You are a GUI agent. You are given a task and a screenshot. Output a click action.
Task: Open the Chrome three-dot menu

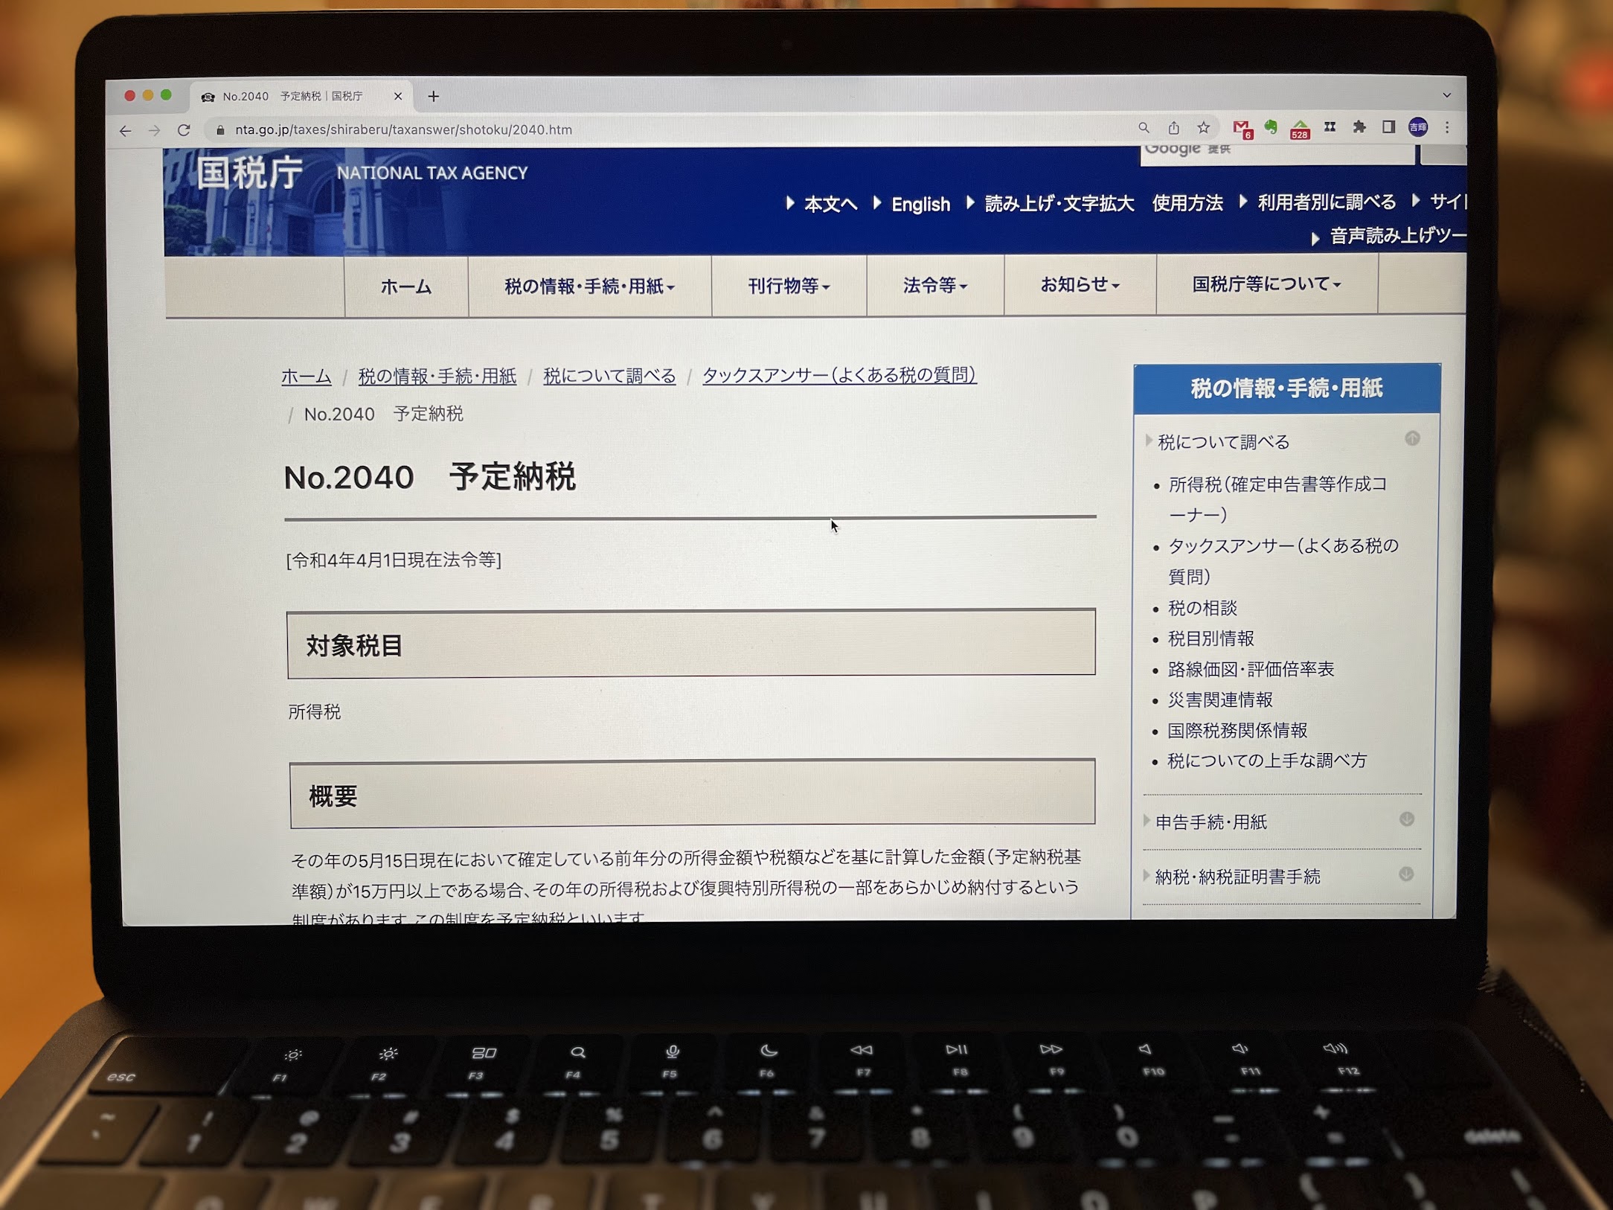click(x=1447, y=127)
